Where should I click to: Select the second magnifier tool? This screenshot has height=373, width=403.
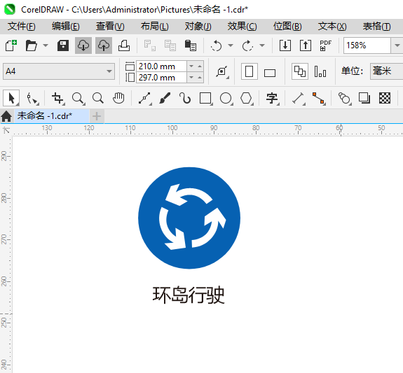[98, 98]
